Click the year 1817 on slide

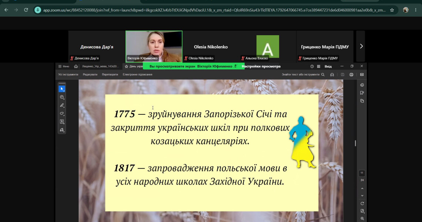(x=124, y=168)
